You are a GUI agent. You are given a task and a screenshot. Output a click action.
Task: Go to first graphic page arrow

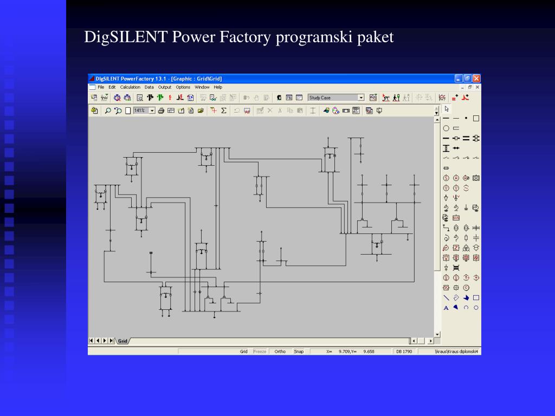coord(91,341)
